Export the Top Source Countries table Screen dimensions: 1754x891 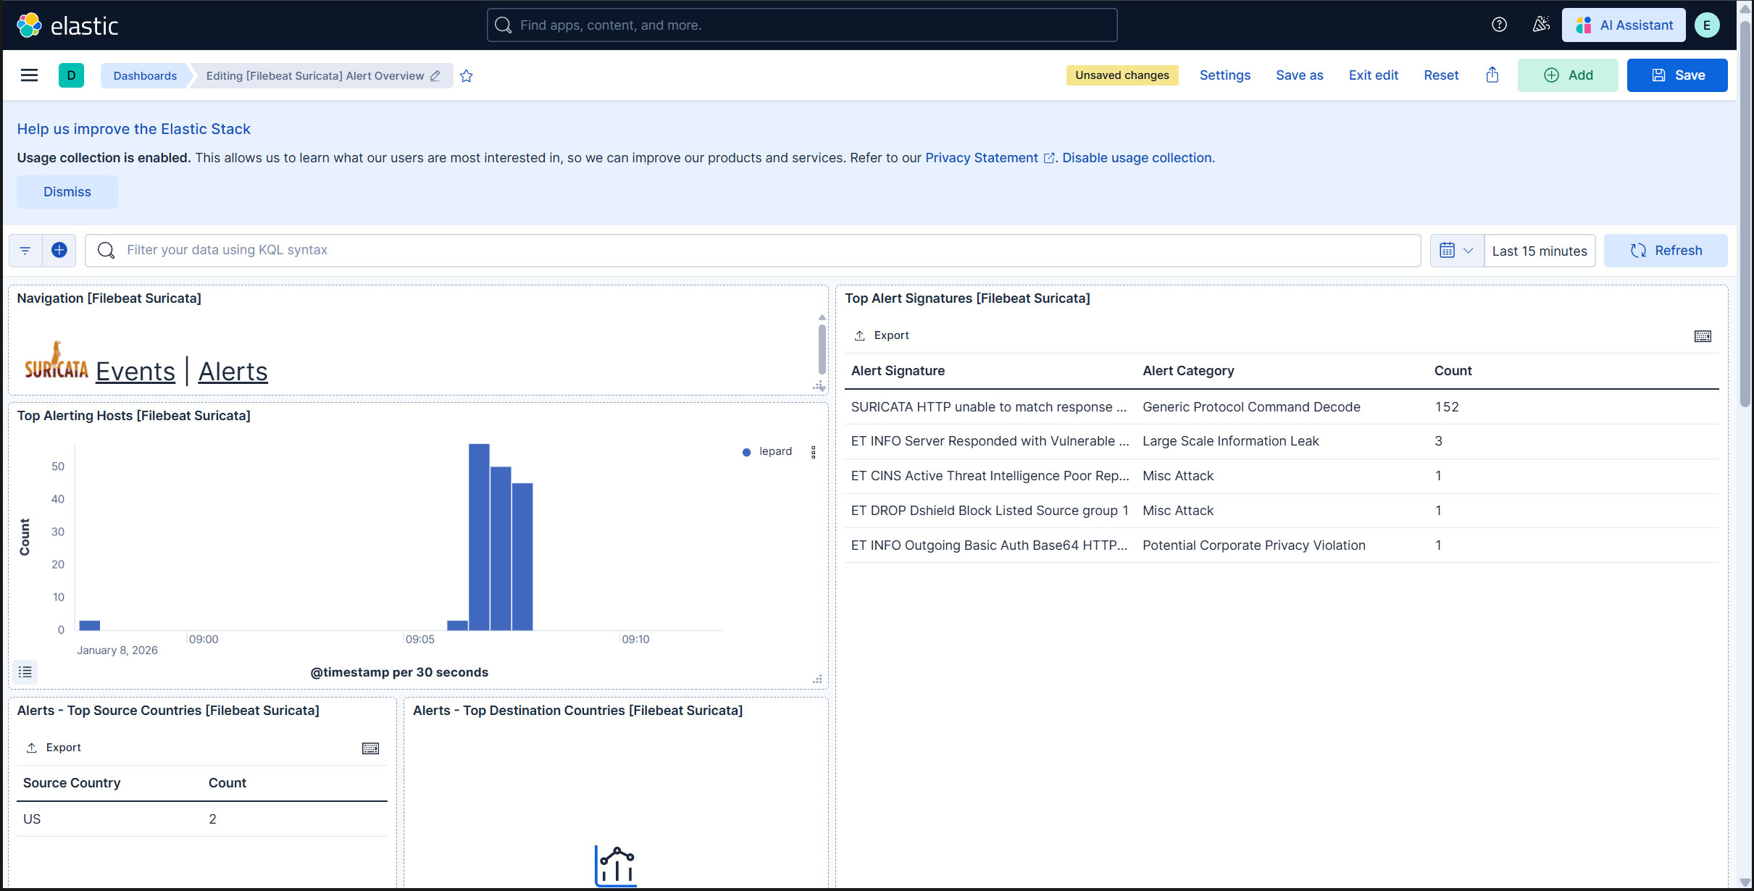[54, 748]
